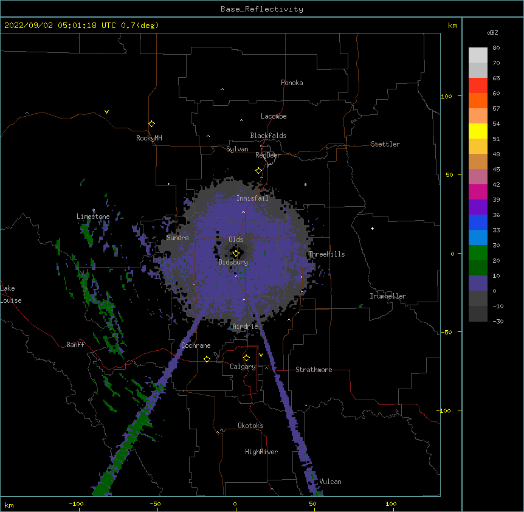Select the light blue 33 dBZ legend swatch
Screen dimensions: 524x512
pos(478,238)
